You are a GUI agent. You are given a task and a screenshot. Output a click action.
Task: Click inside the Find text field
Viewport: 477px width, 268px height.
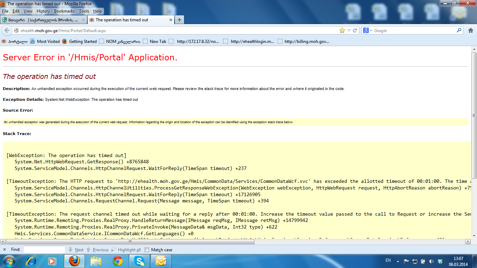pos(44,250)
